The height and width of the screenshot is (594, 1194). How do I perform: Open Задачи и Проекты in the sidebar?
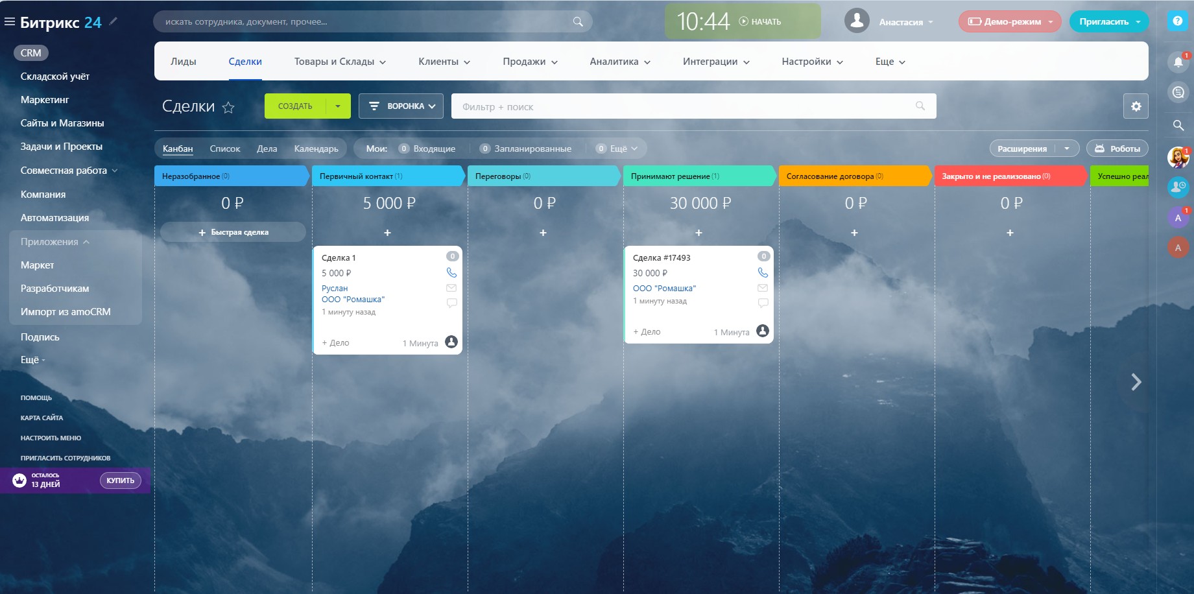tap(62, 147)
